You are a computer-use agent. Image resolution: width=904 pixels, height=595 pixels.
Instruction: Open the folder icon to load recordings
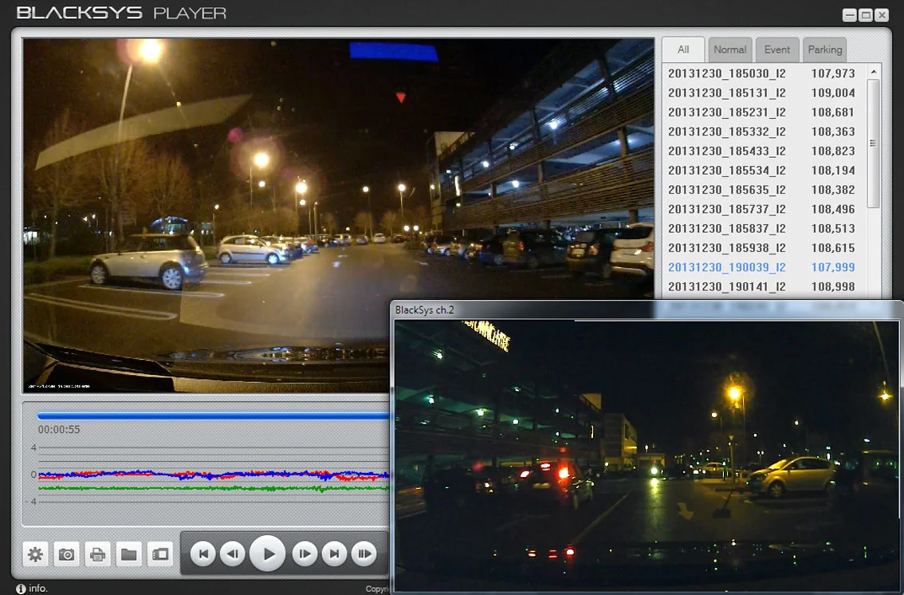click(128, 554)
